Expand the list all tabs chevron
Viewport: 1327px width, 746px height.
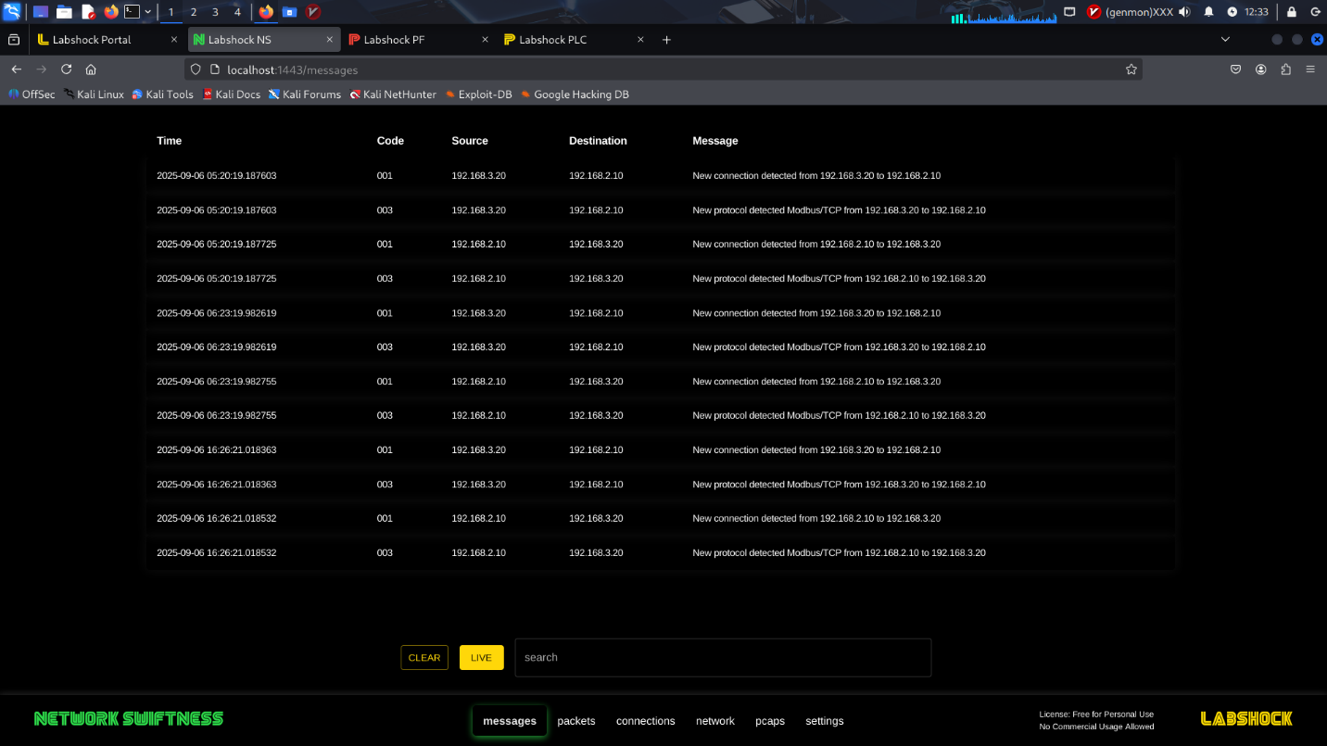[1225, 40]
